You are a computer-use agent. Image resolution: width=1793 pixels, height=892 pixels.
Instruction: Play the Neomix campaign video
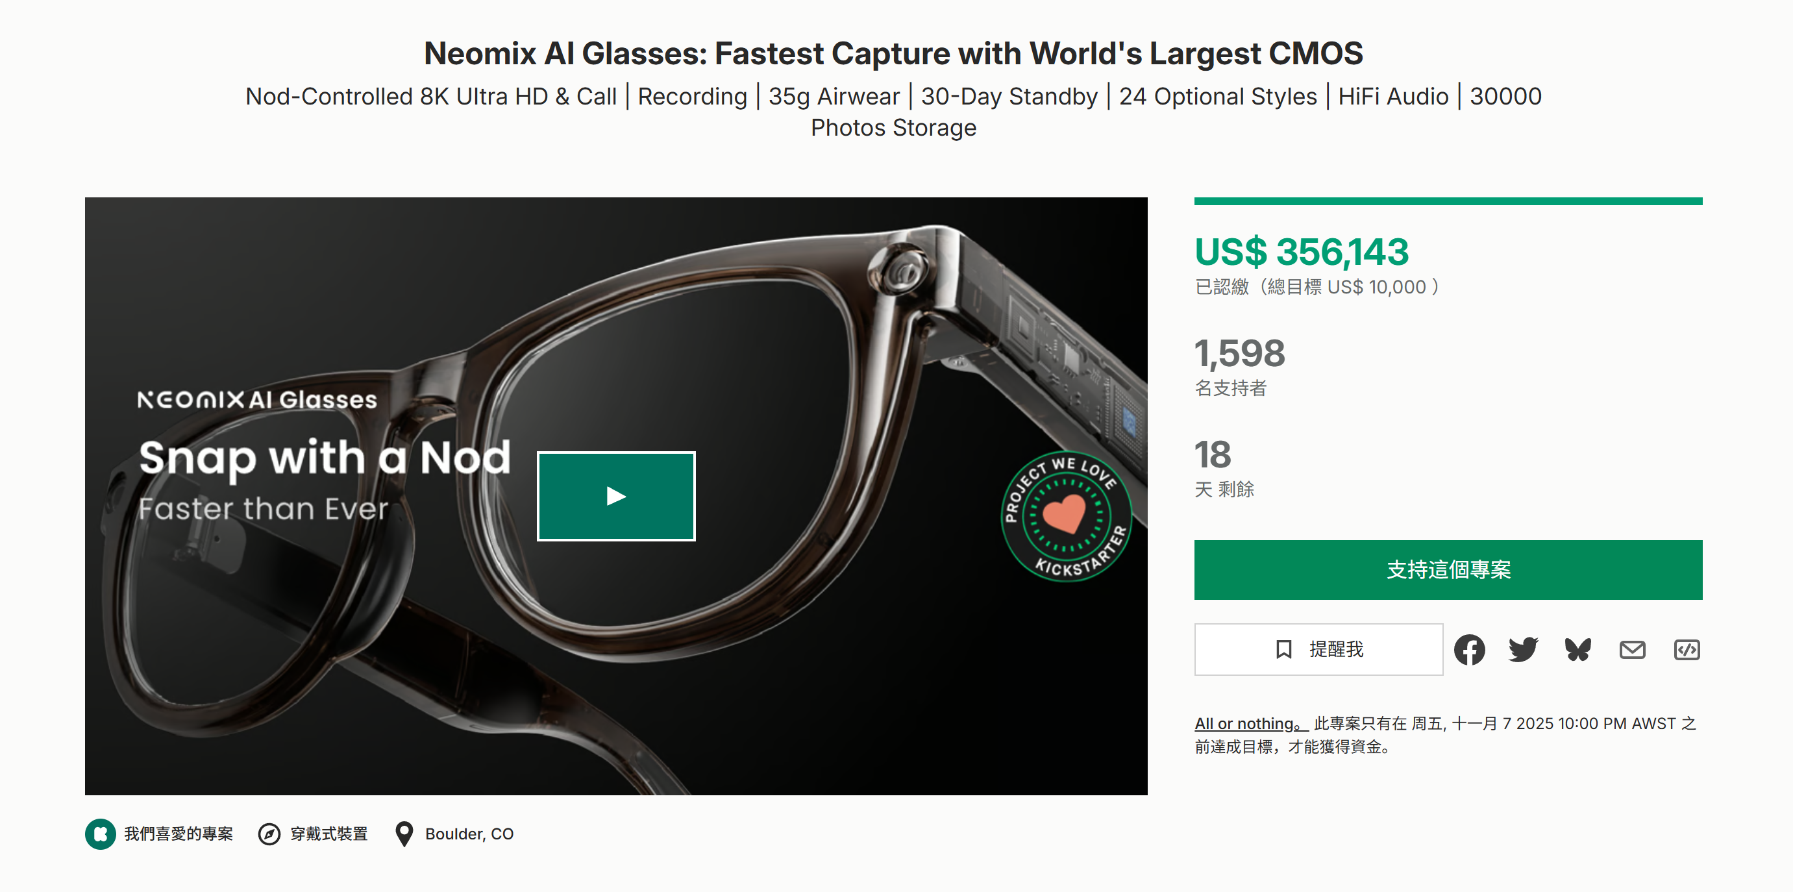click(x=616, y=496)
